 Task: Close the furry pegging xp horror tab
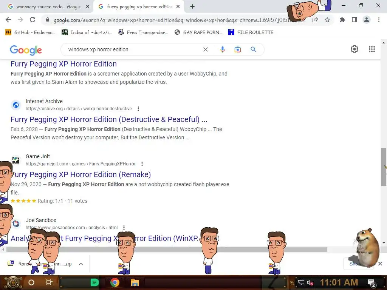point(178,7)
